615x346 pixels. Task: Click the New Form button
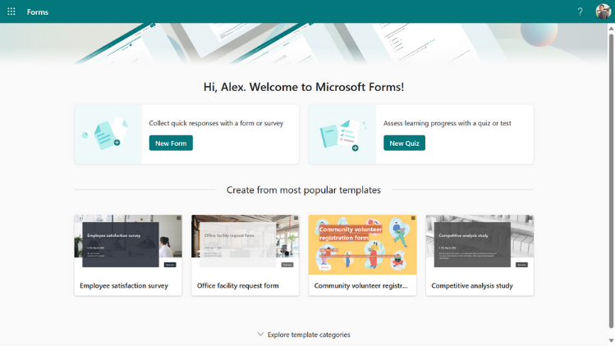point(171,143)
